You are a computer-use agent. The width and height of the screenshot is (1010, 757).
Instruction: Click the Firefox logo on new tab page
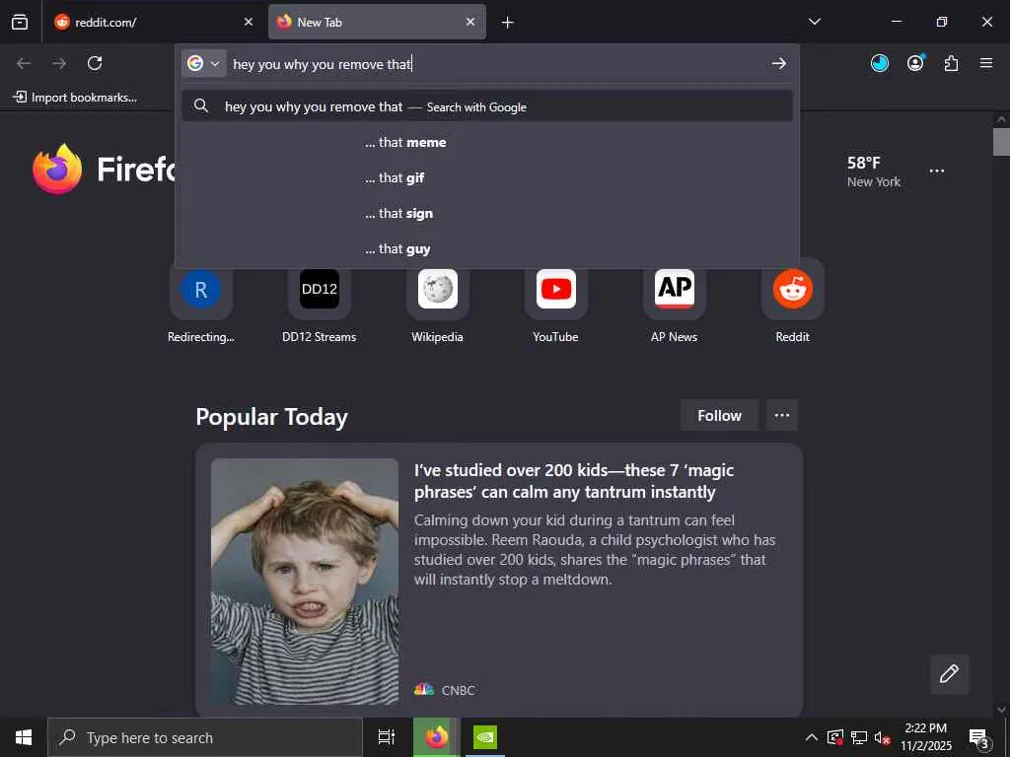coord(57,169)
